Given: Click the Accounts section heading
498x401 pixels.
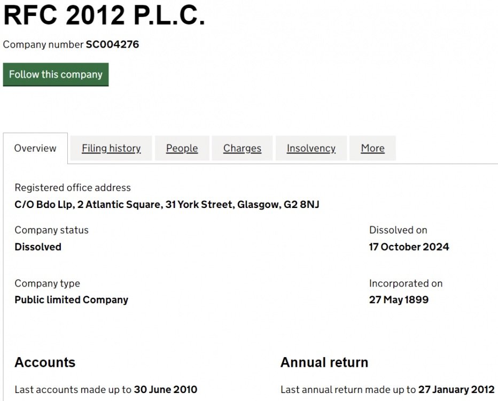Looking at the screenshot, I should [45, 362].
